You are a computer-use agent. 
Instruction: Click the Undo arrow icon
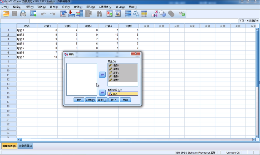coord(44,14)
